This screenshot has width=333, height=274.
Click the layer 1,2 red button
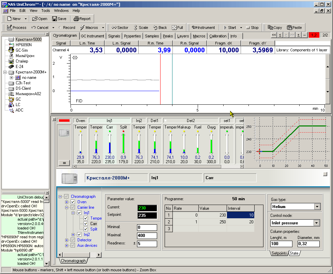point(314,35)
